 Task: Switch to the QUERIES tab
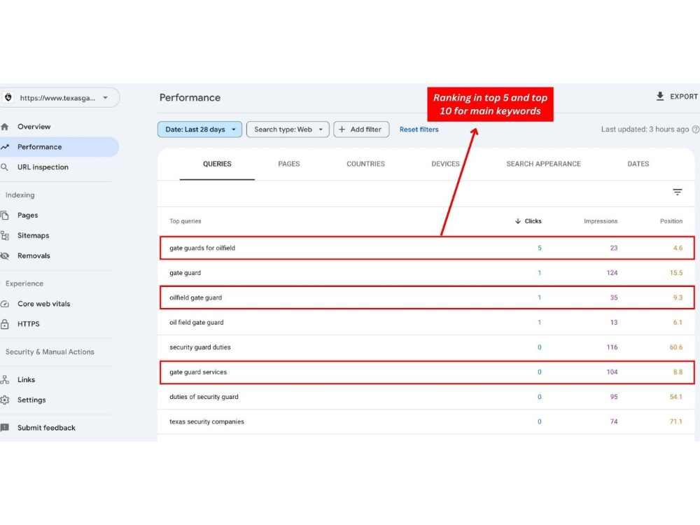pos(217,164)
